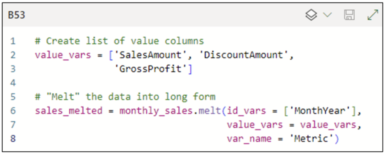The width and height of the screenshot is (386, 154).
Task: Select line number 4 empty line
Action: [x=13, y=83]
